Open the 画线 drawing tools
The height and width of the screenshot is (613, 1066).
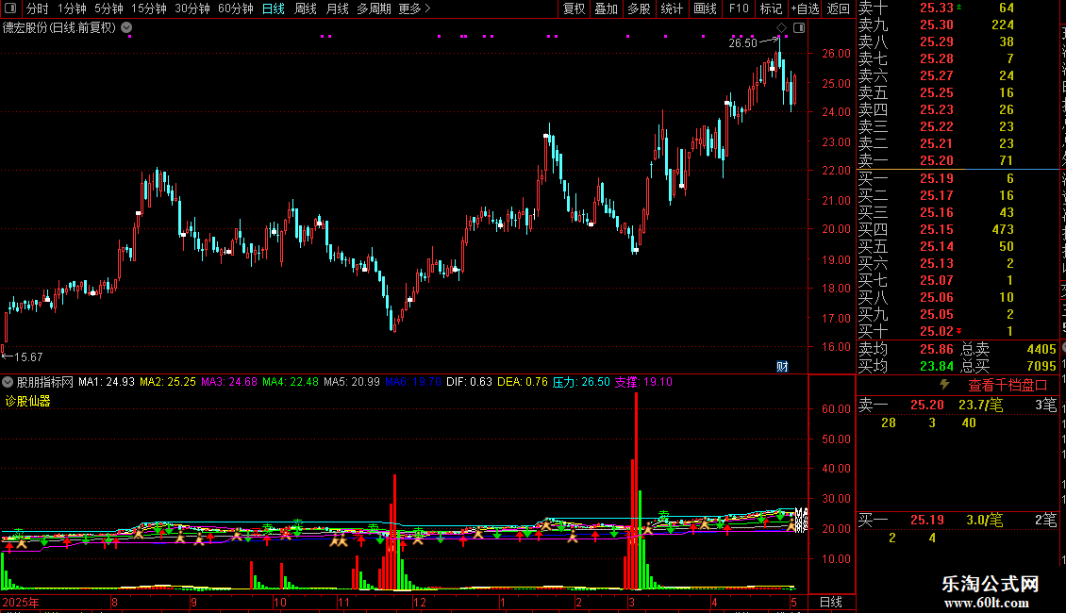tap(705, 8)
